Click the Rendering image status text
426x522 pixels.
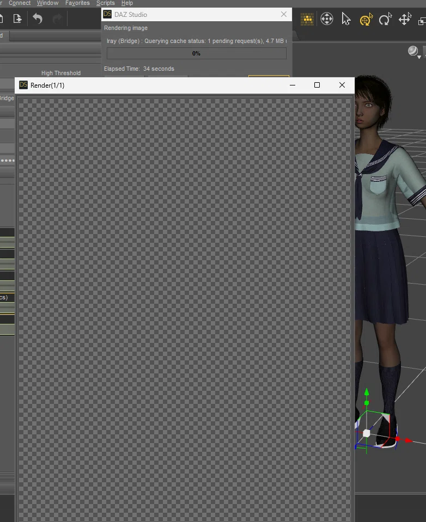pos(126,28)
